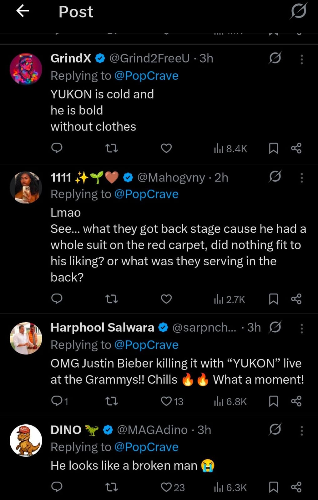Screen dimensions: 318x500
Task: Open more options on Harphool Salwara post
Action: 301,328
